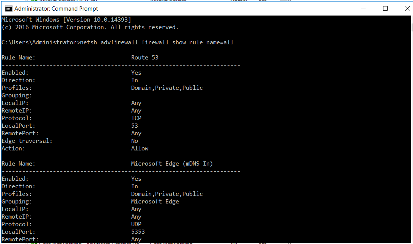Click the Microsoft Corporation copyright line
Viewport: 413px width, 244px height.
point(90,27)
